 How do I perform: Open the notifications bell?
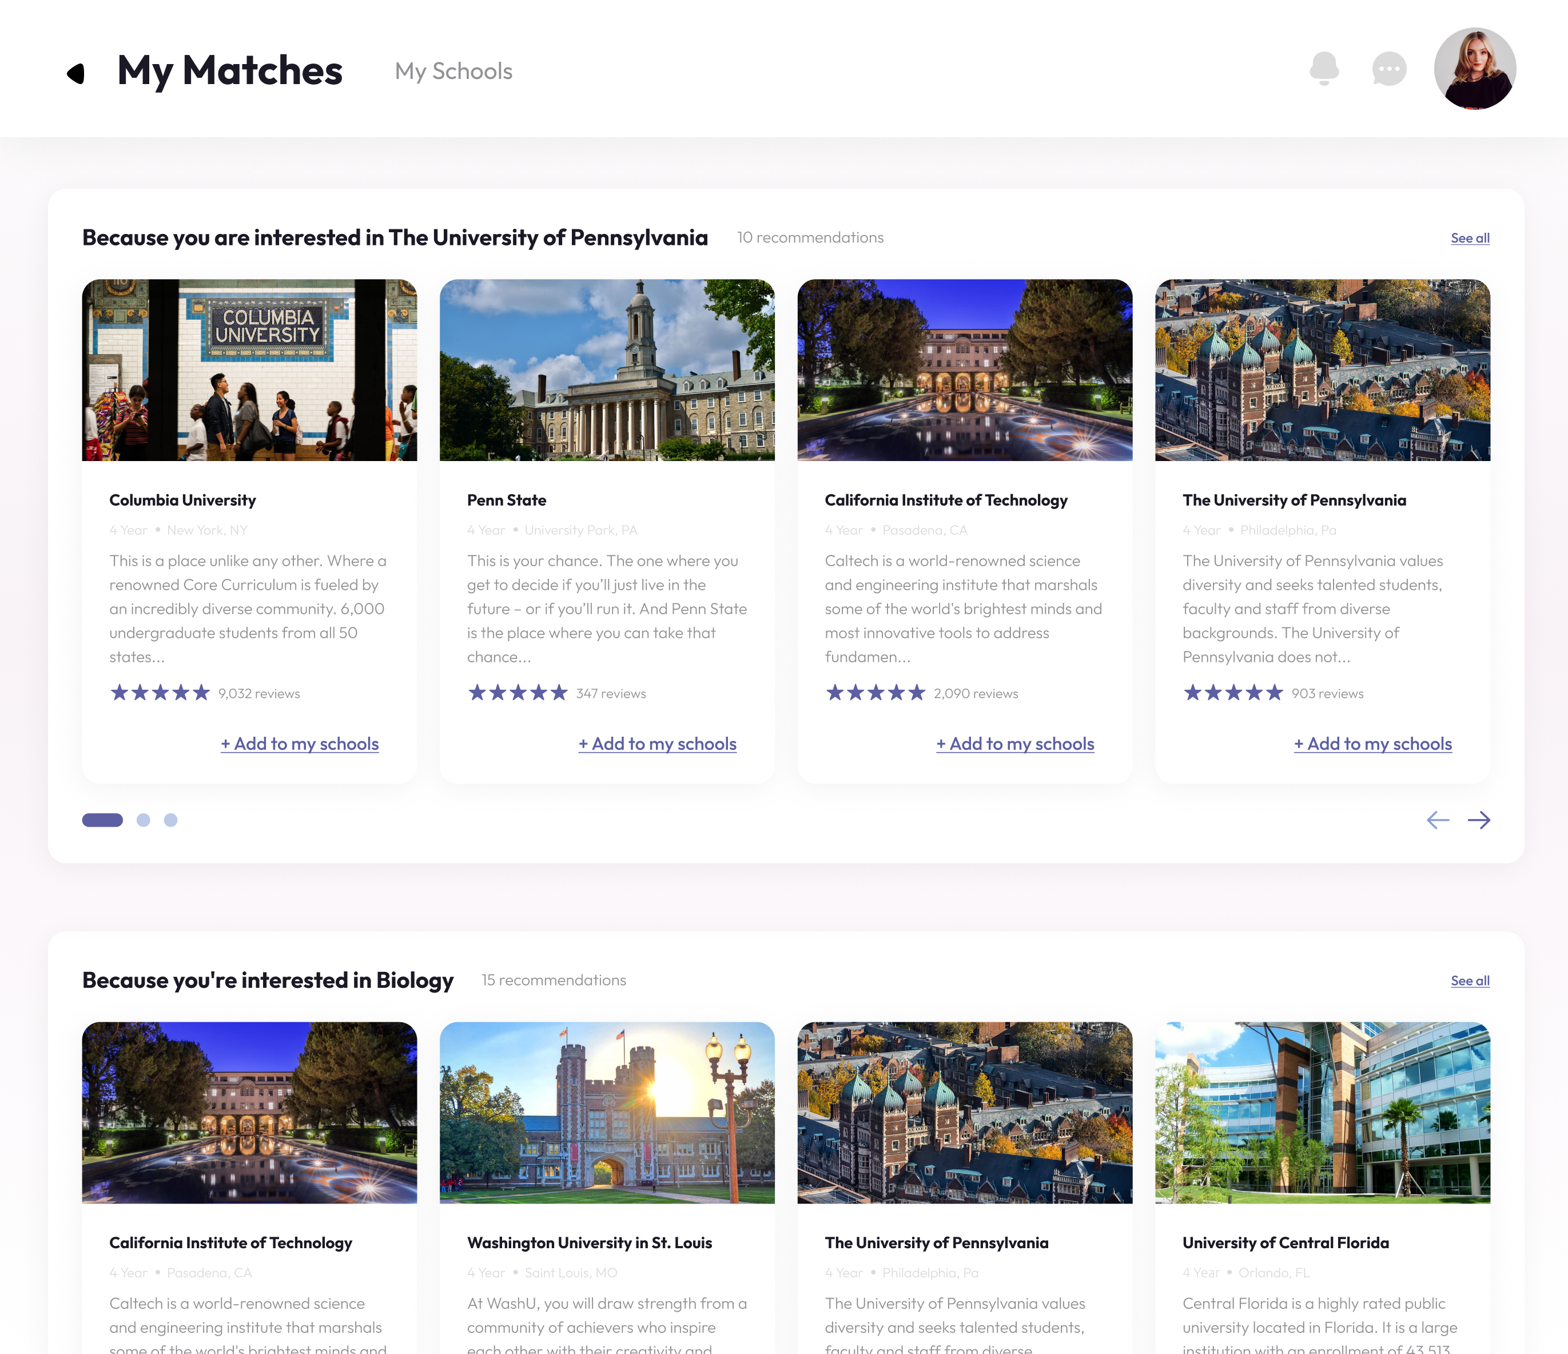(x=1324, y=69)
